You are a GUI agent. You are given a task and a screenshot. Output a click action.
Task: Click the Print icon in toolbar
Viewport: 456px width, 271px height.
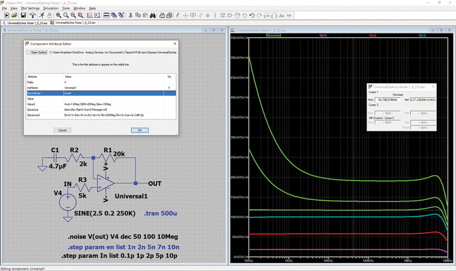coord(162,15)
